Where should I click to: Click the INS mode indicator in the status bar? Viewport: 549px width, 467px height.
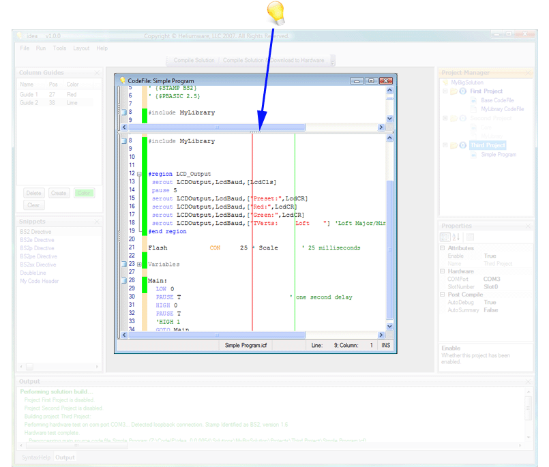pos(385,345)
